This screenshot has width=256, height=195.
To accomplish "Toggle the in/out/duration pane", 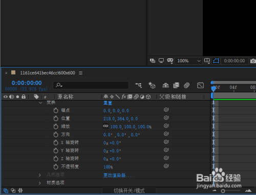I will (20, 190).
